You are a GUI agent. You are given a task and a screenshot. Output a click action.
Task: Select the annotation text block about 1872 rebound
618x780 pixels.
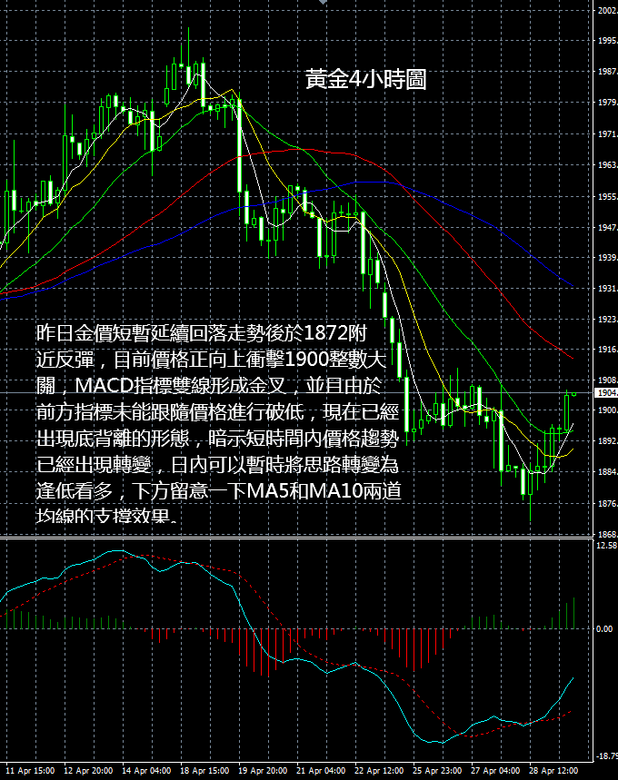tap(218, 424)
